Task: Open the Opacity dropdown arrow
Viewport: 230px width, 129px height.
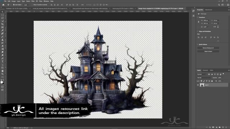Action: (223, 78)
